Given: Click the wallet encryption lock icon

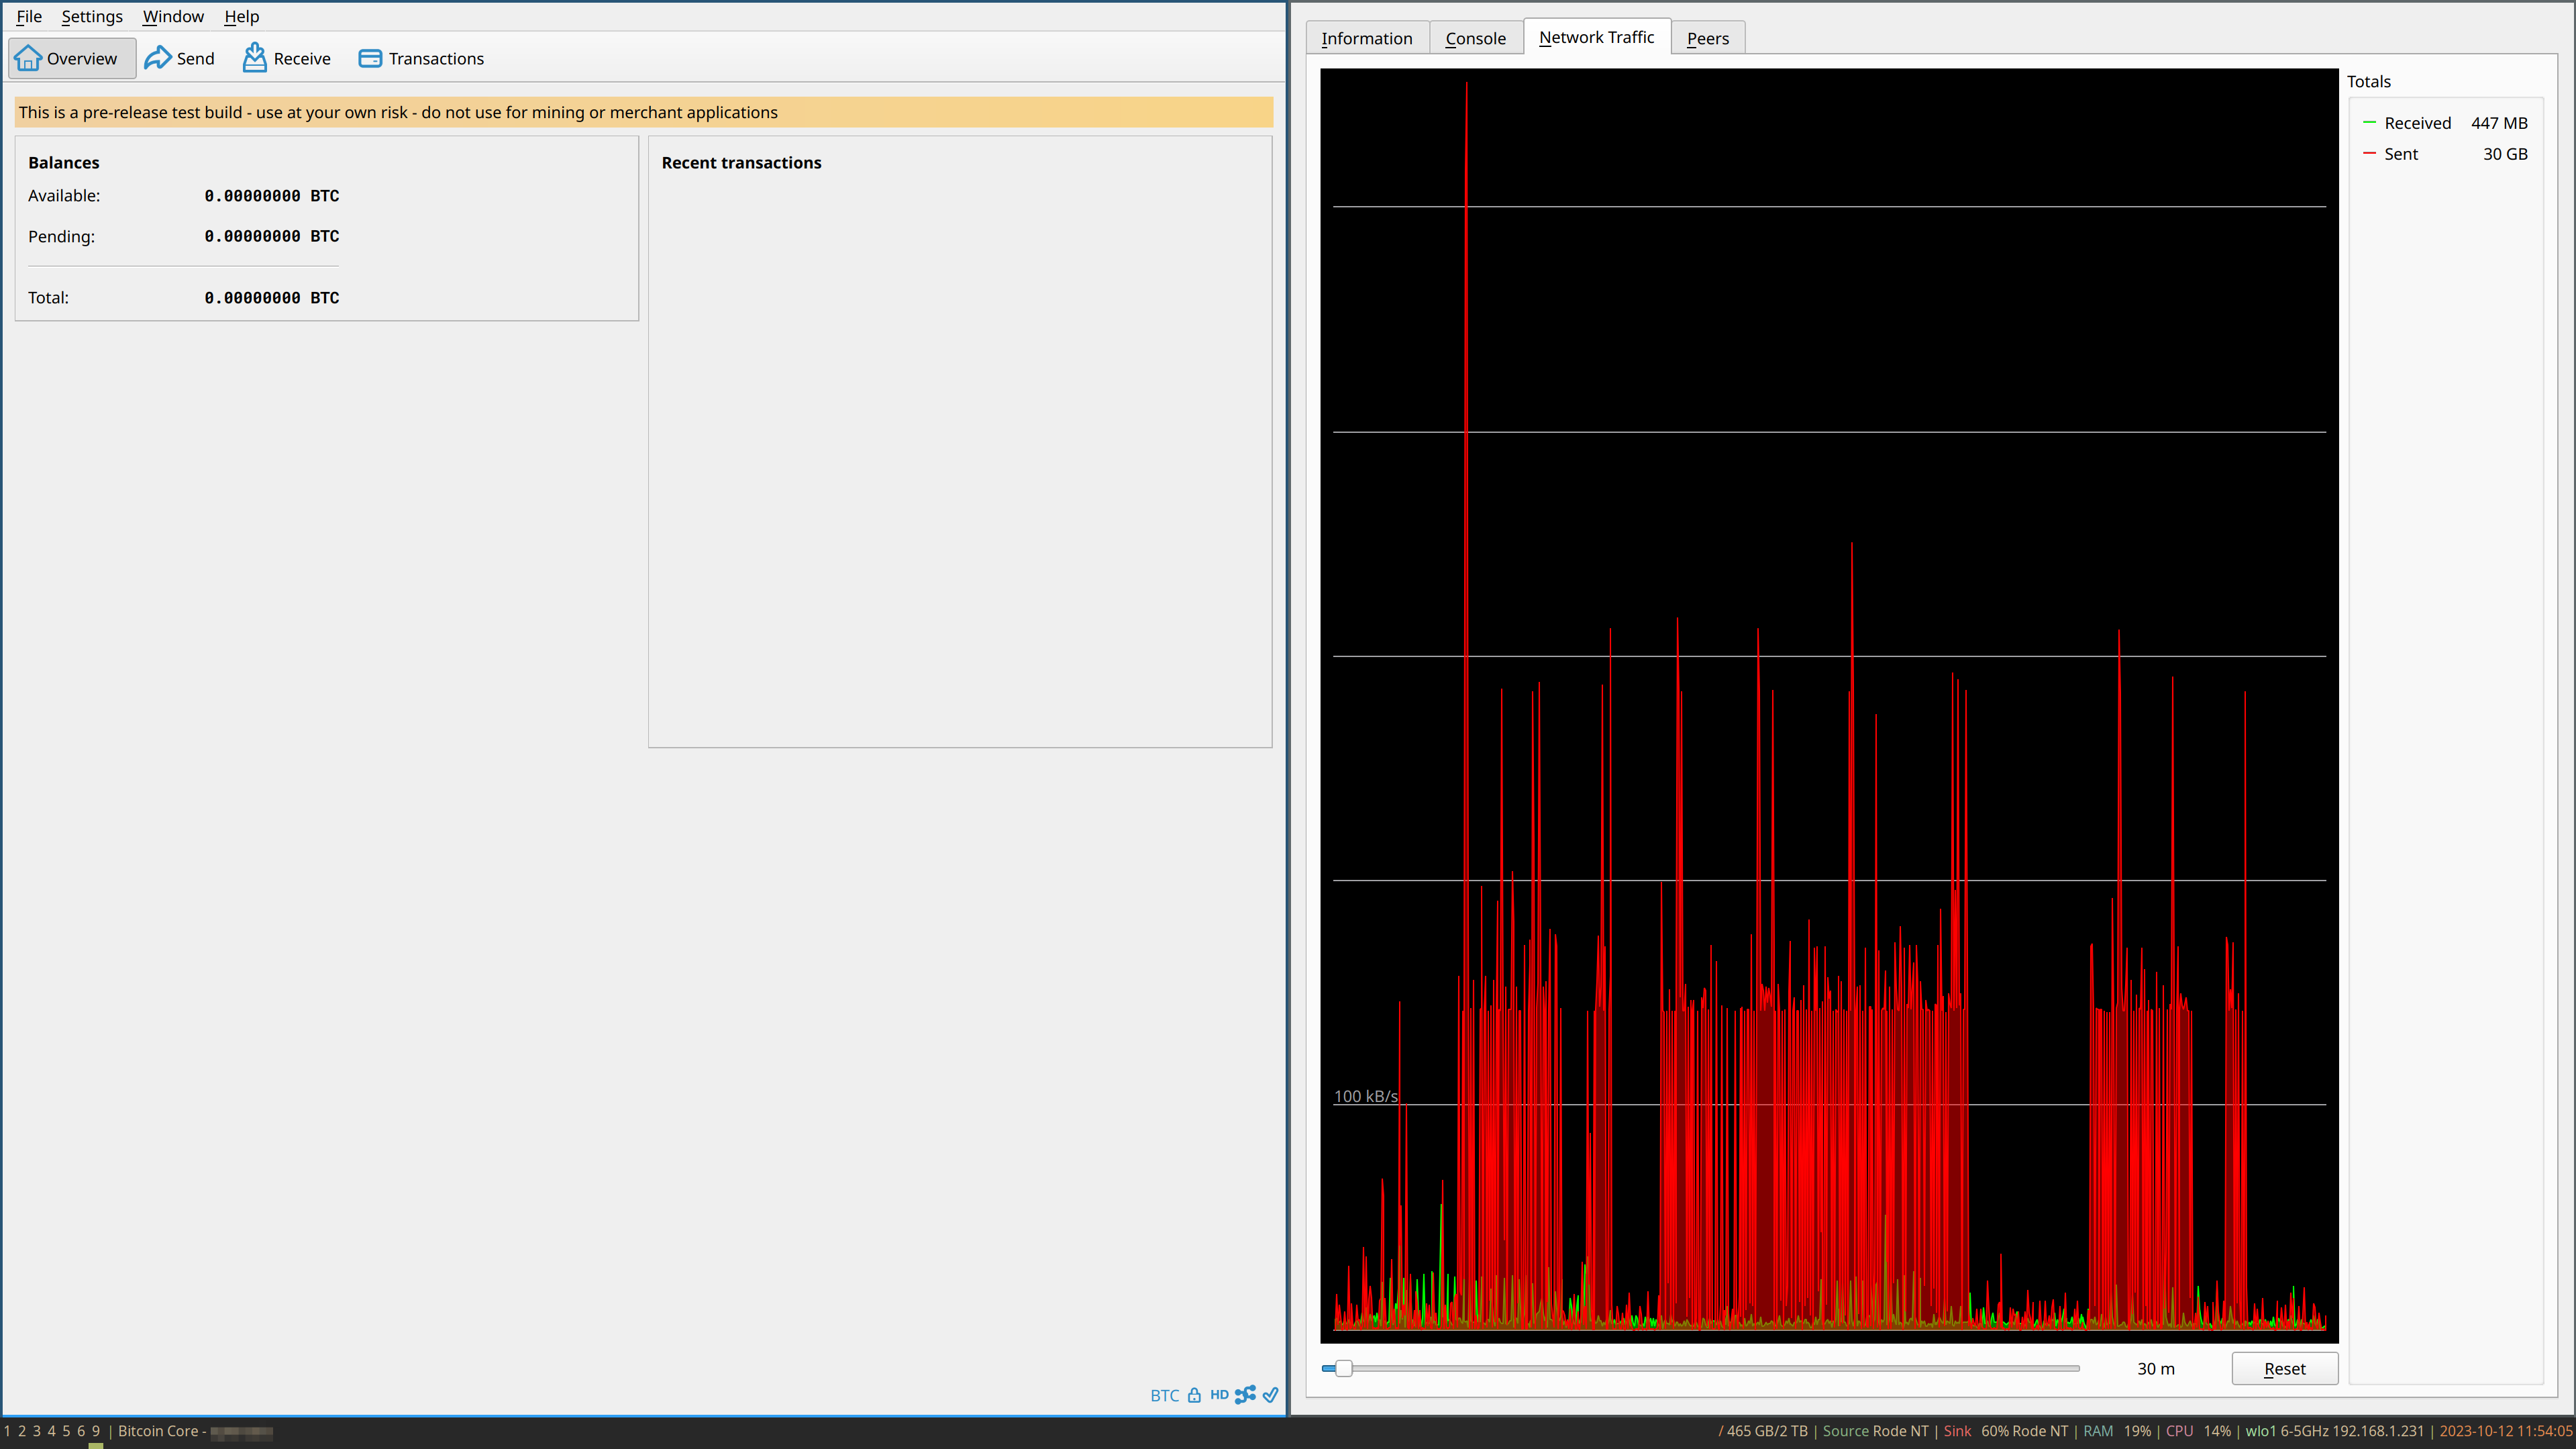Looking at the screenshot, I should 1195,1394.
